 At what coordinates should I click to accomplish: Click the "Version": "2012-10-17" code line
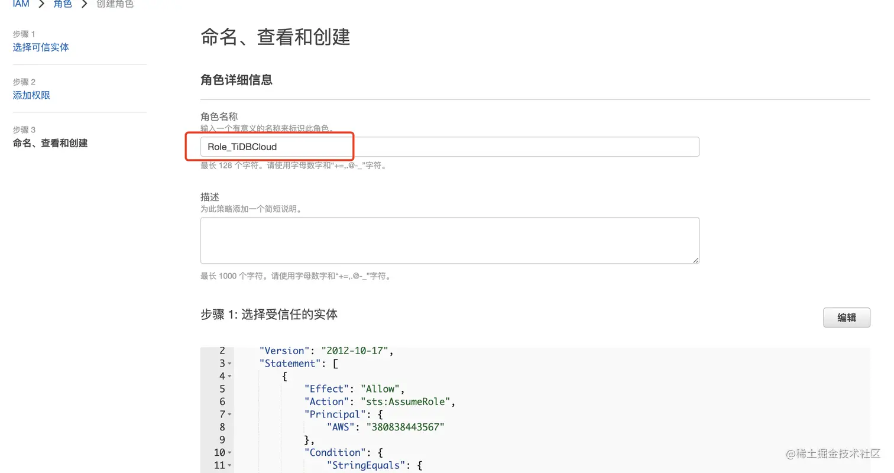(x=326, y=351)
